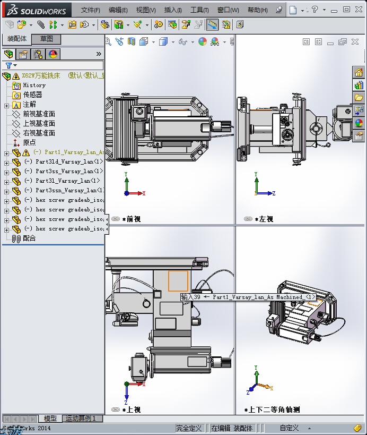The image size is (367, 435).
Task: Choose Linear Component Pattern tool
Action: (53, 24)
